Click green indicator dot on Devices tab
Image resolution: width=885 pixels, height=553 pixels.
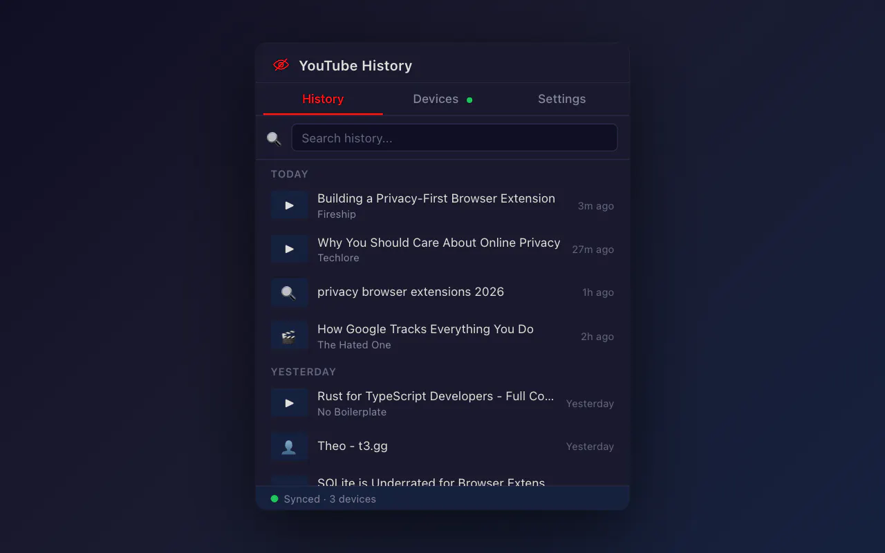[469, 100]
